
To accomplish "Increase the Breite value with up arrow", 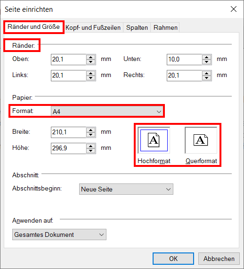I will coord(90,130).
